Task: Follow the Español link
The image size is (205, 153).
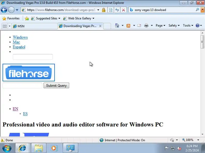Action: [19, 47]
